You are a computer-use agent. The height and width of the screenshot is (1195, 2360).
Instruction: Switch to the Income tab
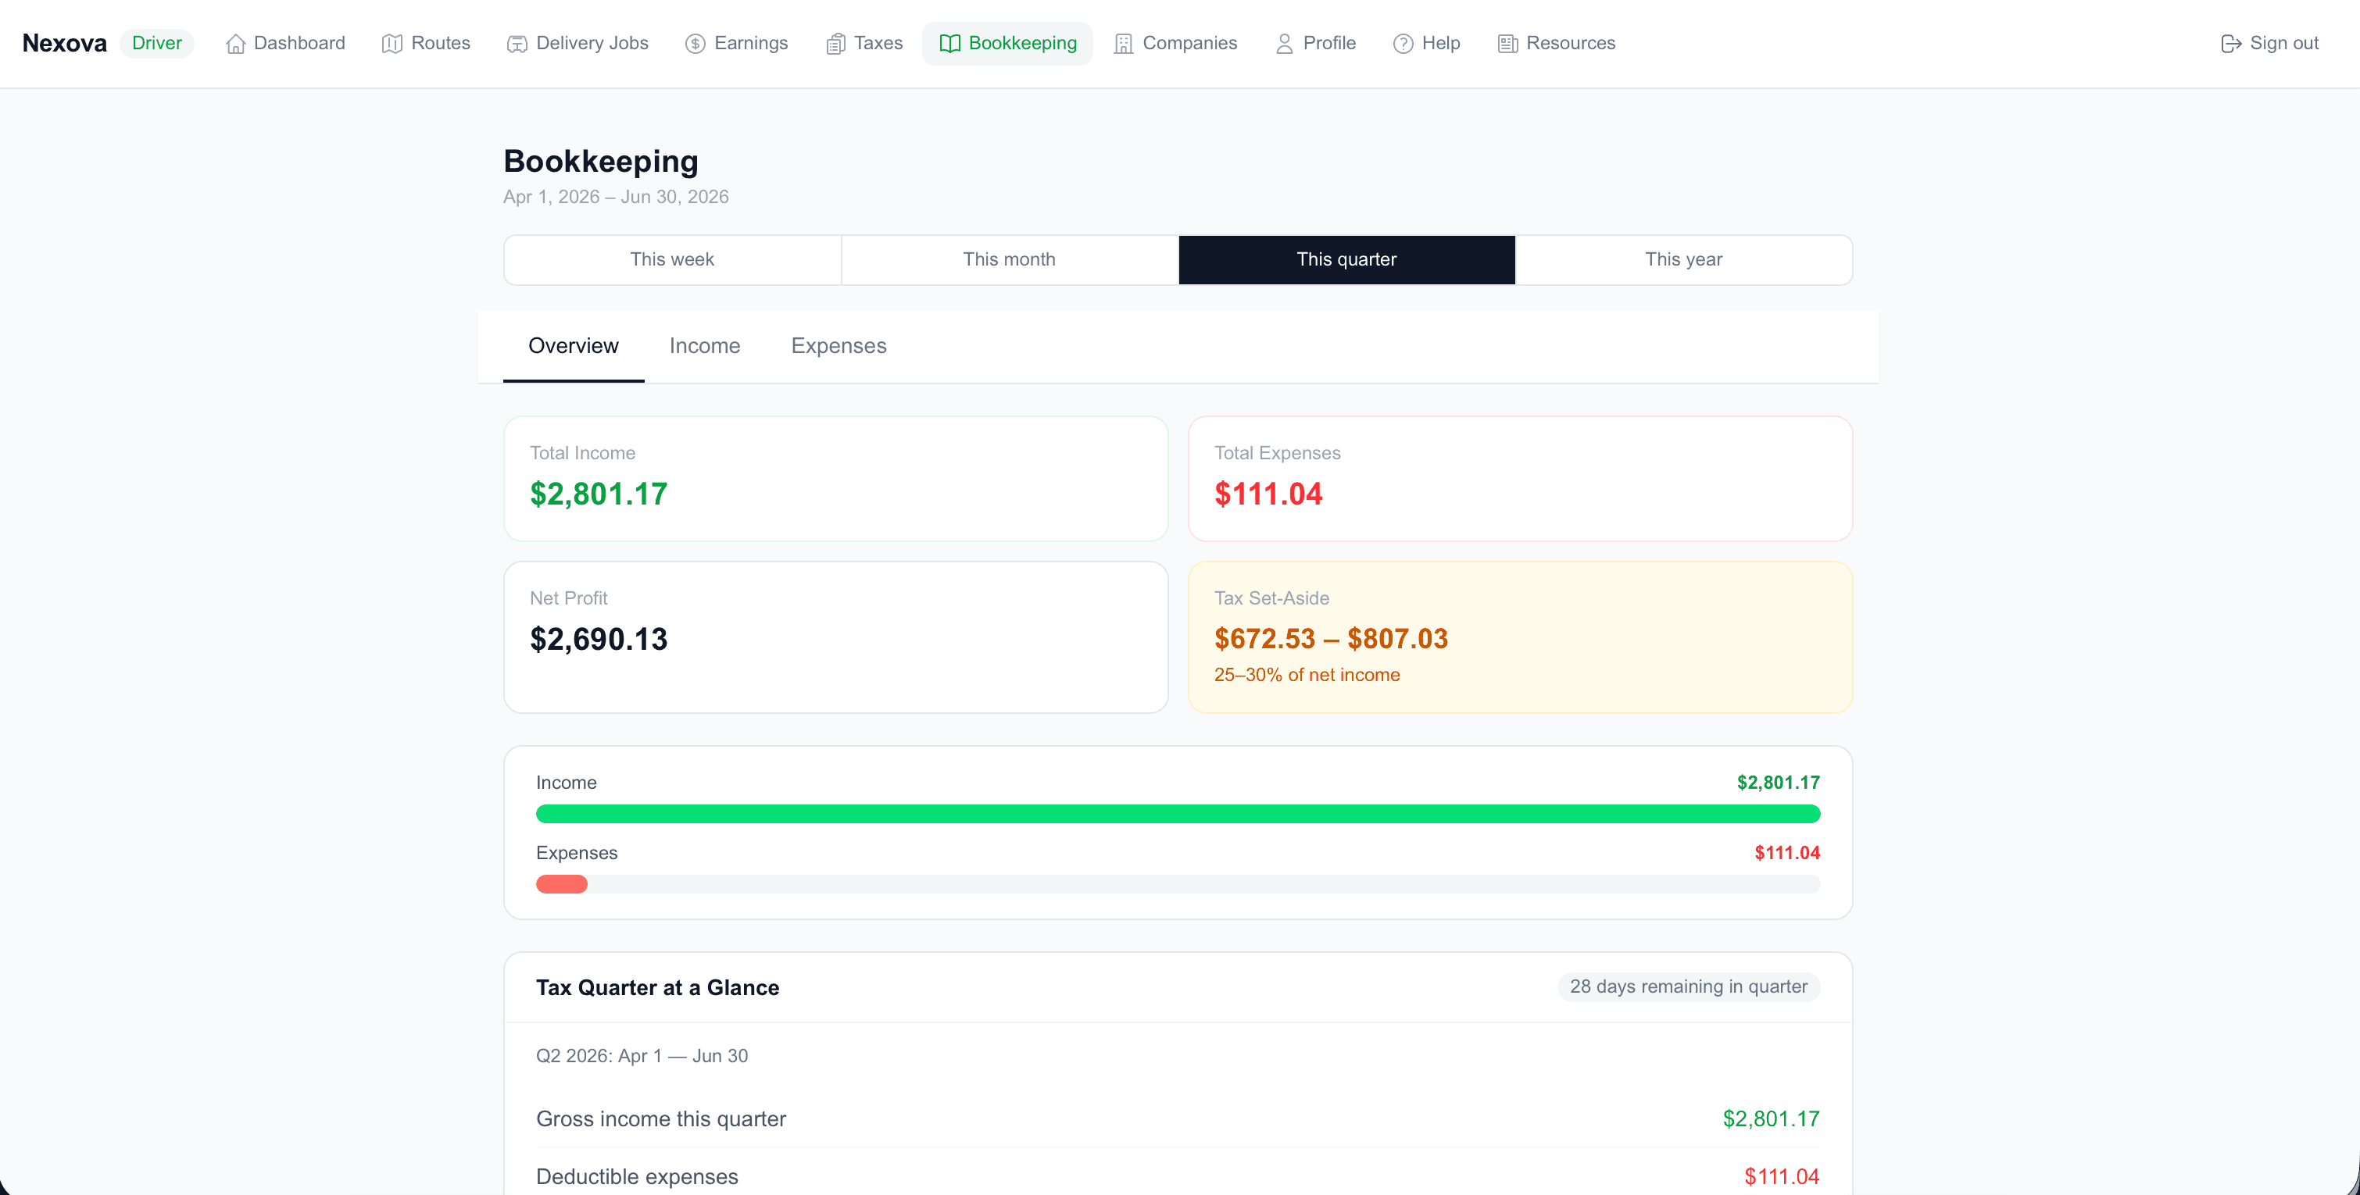tap(705, 345)
